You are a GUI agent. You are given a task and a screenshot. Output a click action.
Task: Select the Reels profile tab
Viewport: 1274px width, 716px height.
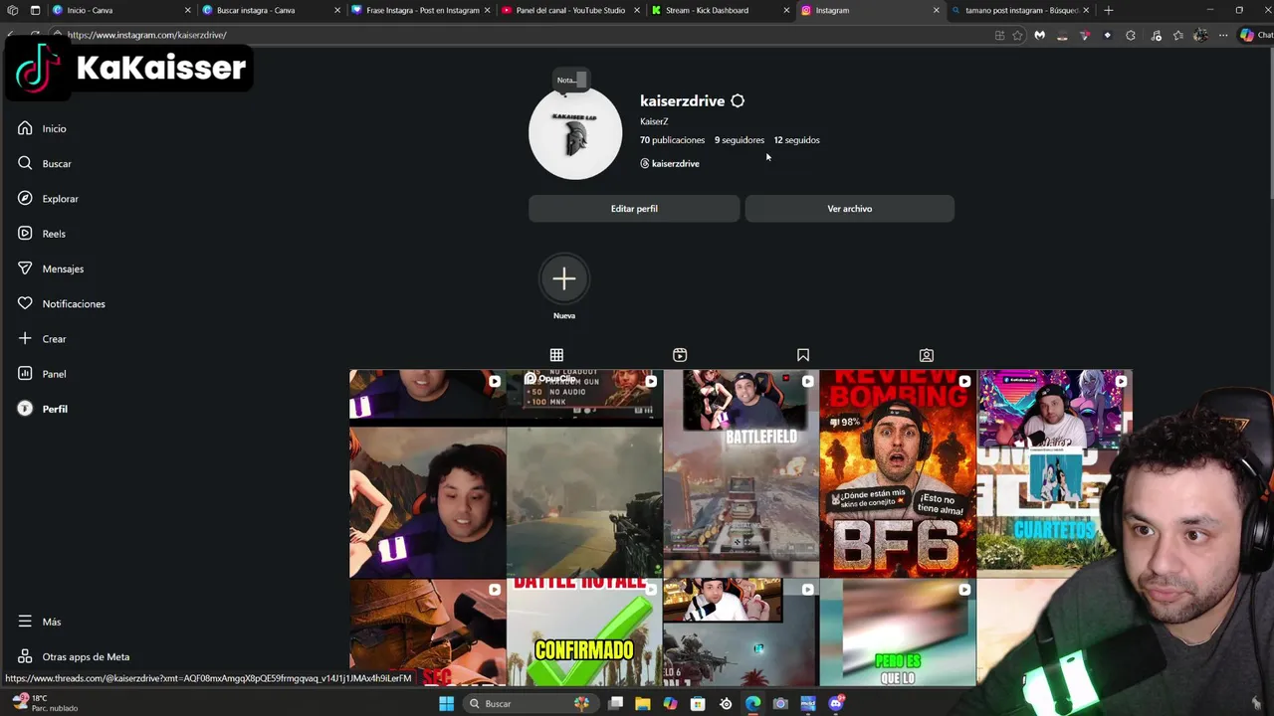click(x=680, y=355)
